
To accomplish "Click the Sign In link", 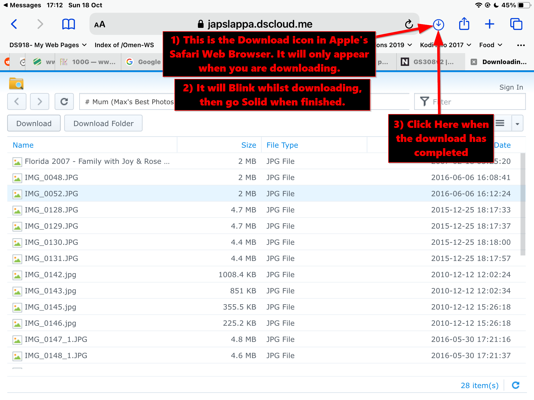I will point(511,87).
